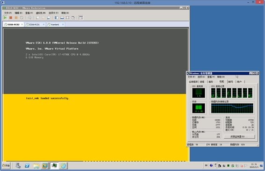Open the snapshot manager icon
The height and width of the screenshot is (171, 265).
49,18
